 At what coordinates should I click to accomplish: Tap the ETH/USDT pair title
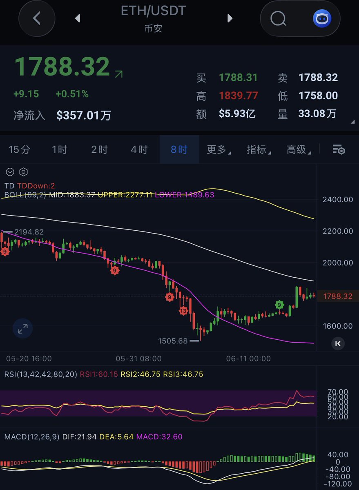[154, 11]
